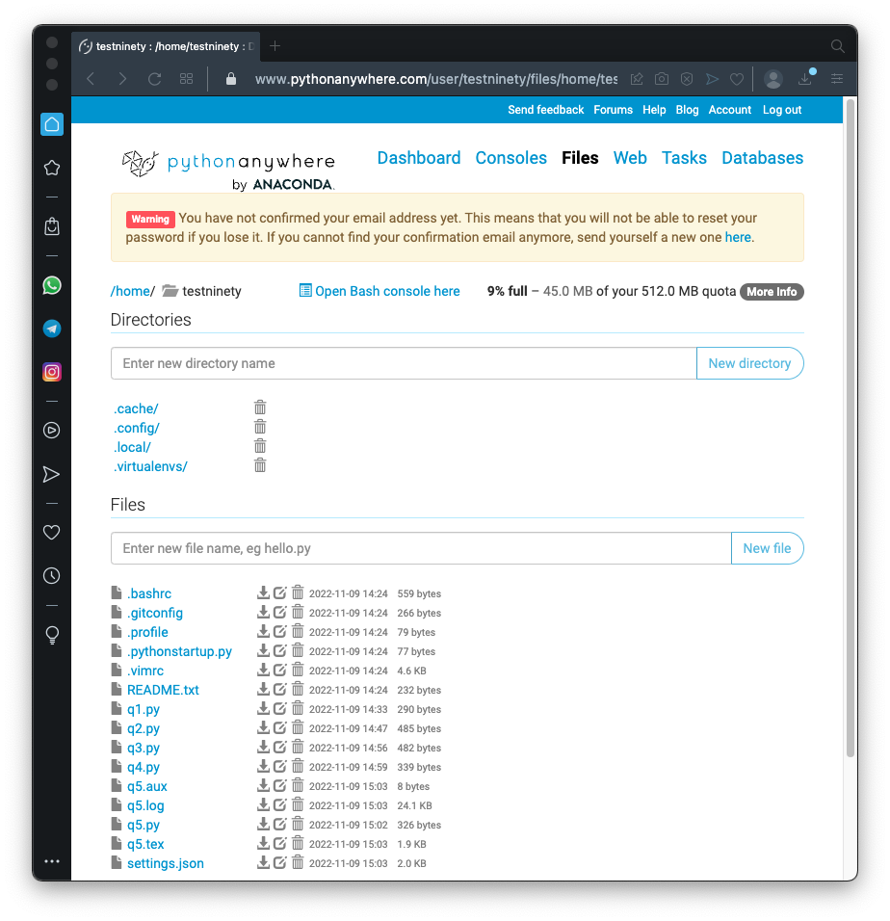Focus the new file name field
Viewport: 890px width, 921px height.
coord(421,548)
